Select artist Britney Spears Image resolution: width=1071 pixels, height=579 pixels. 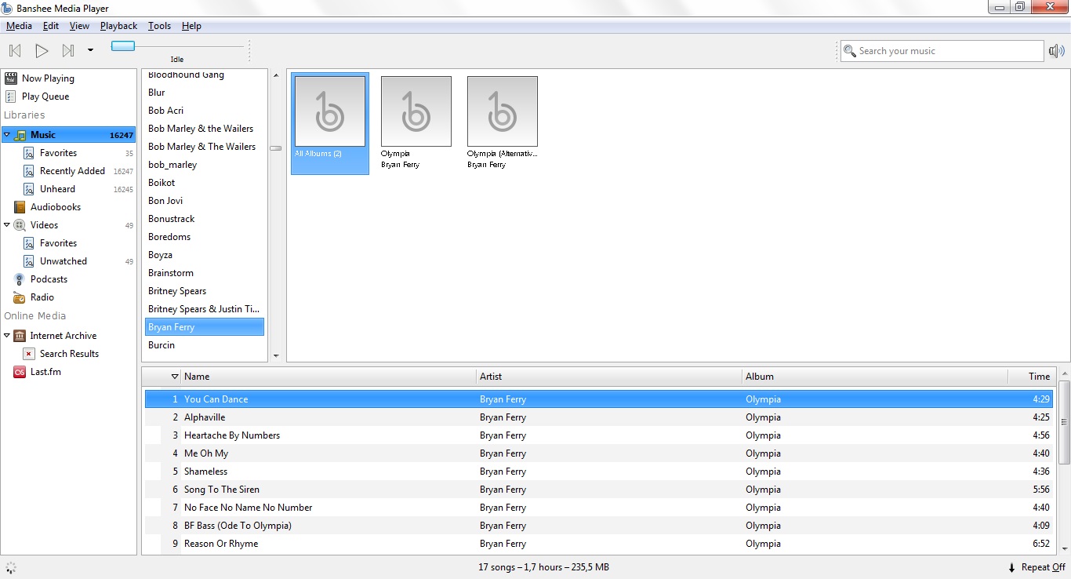click(204, 291)
